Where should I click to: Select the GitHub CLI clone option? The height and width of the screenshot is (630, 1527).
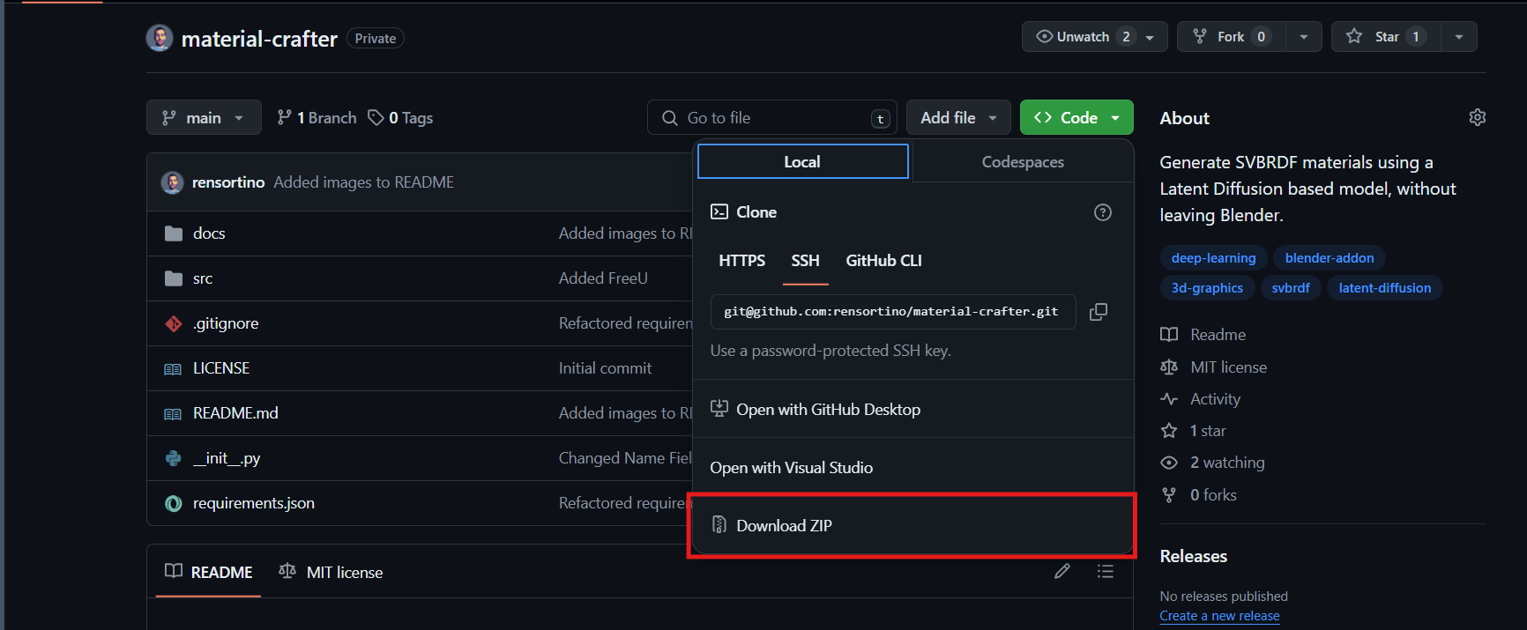[x=883, y=261]
